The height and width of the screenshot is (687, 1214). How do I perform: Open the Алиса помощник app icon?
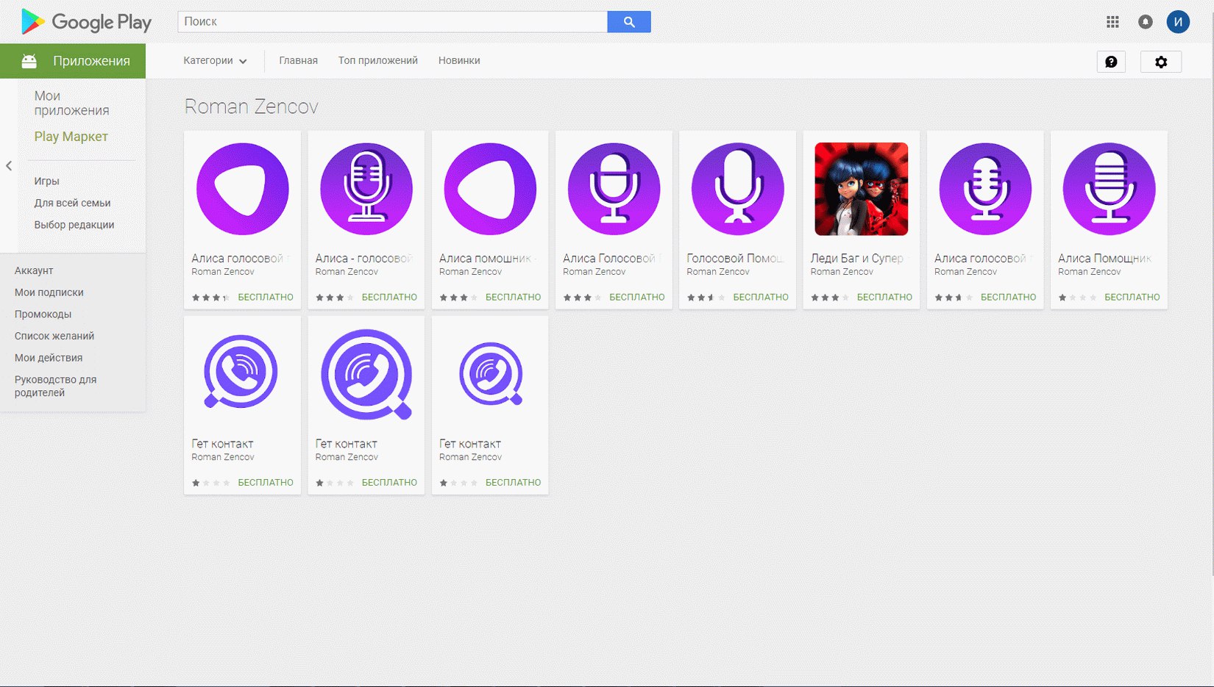click(490, 189)
